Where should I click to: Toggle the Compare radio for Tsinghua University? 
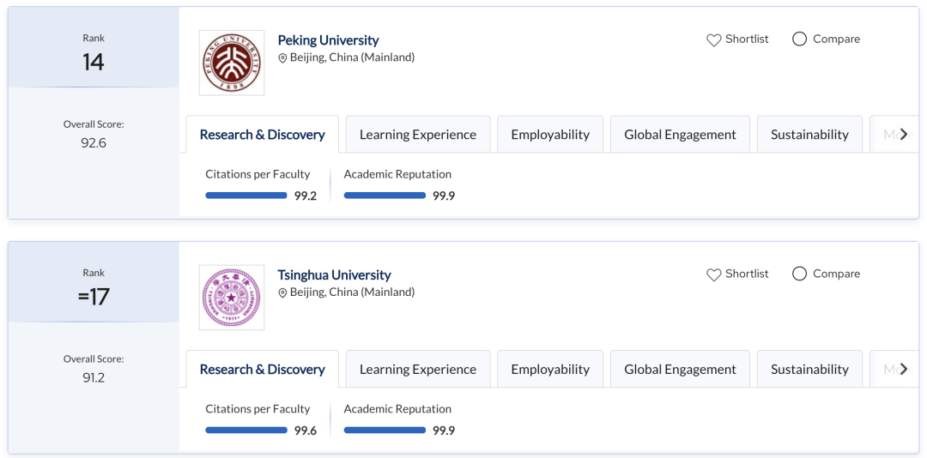click(799, 274)
